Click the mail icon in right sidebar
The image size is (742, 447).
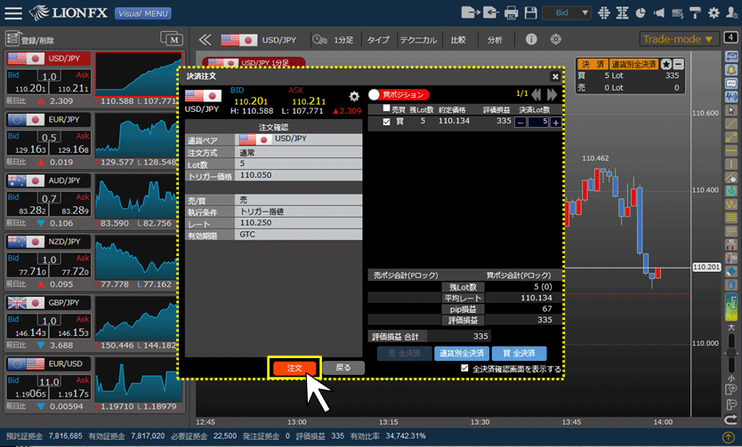731,57
